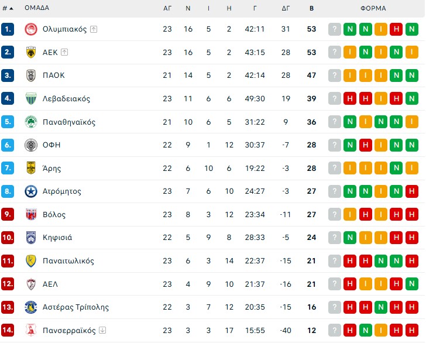This screenshot has height=343, width=426.
Task: Click the ΟΜΑΔΑ column header
Action: 37,8
